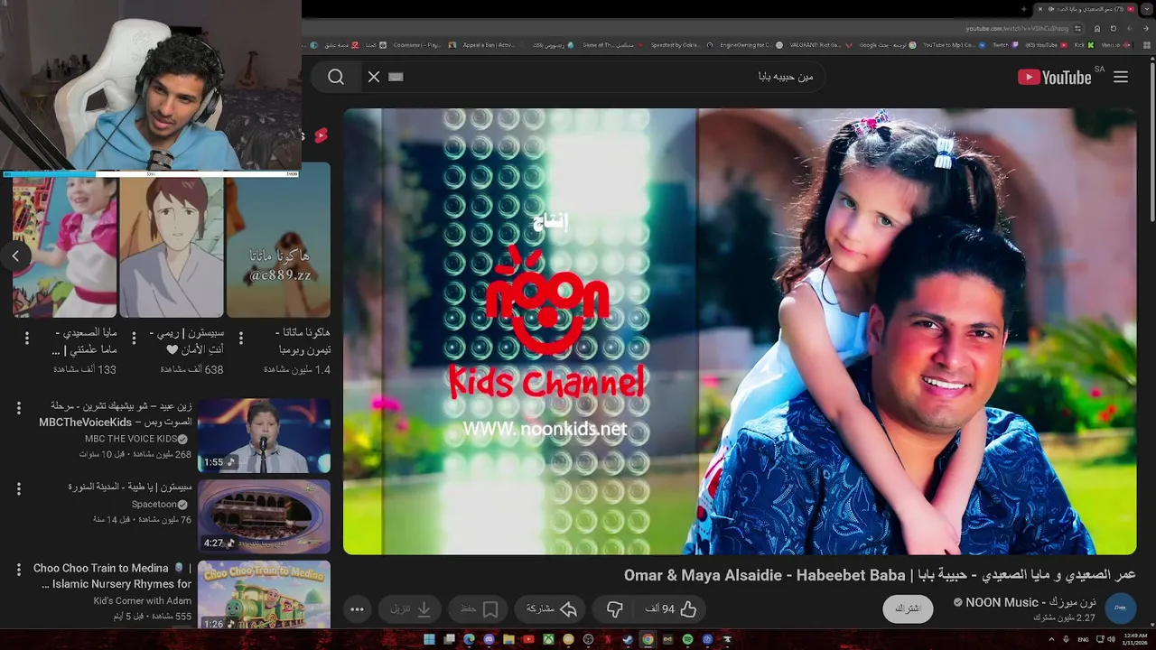Screen dimensions: 1156x650
Task: Open options for Choo Choo Train video
Action: (19, 570)
